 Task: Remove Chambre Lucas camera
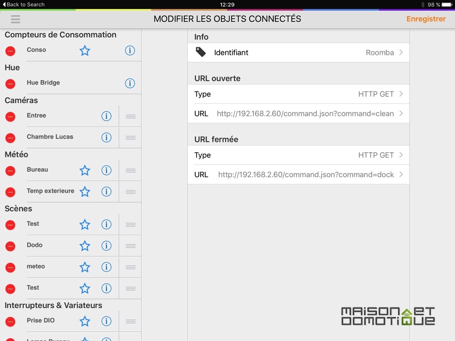click(10, 138)
